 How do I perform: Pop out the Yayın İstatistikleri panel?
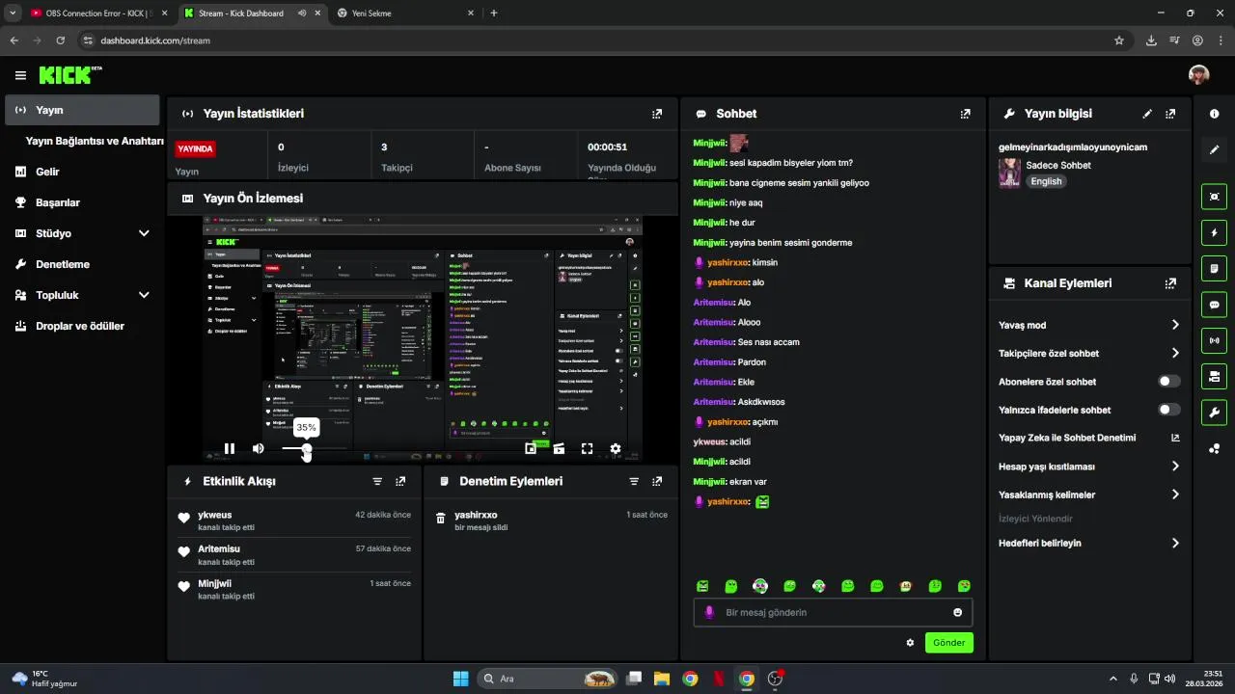click(x=657, y=114)
